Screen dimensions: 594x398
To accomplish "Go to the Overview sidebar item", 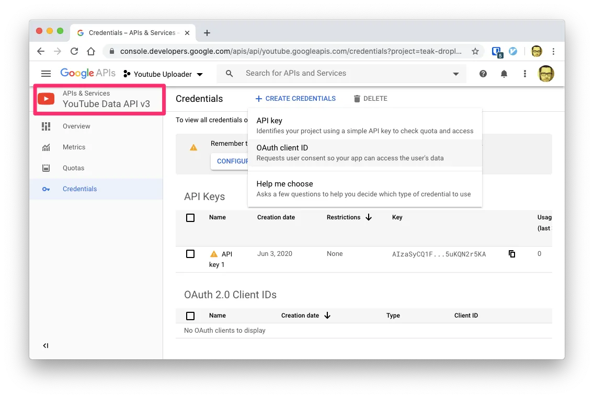I will click(x=96, y=126).
